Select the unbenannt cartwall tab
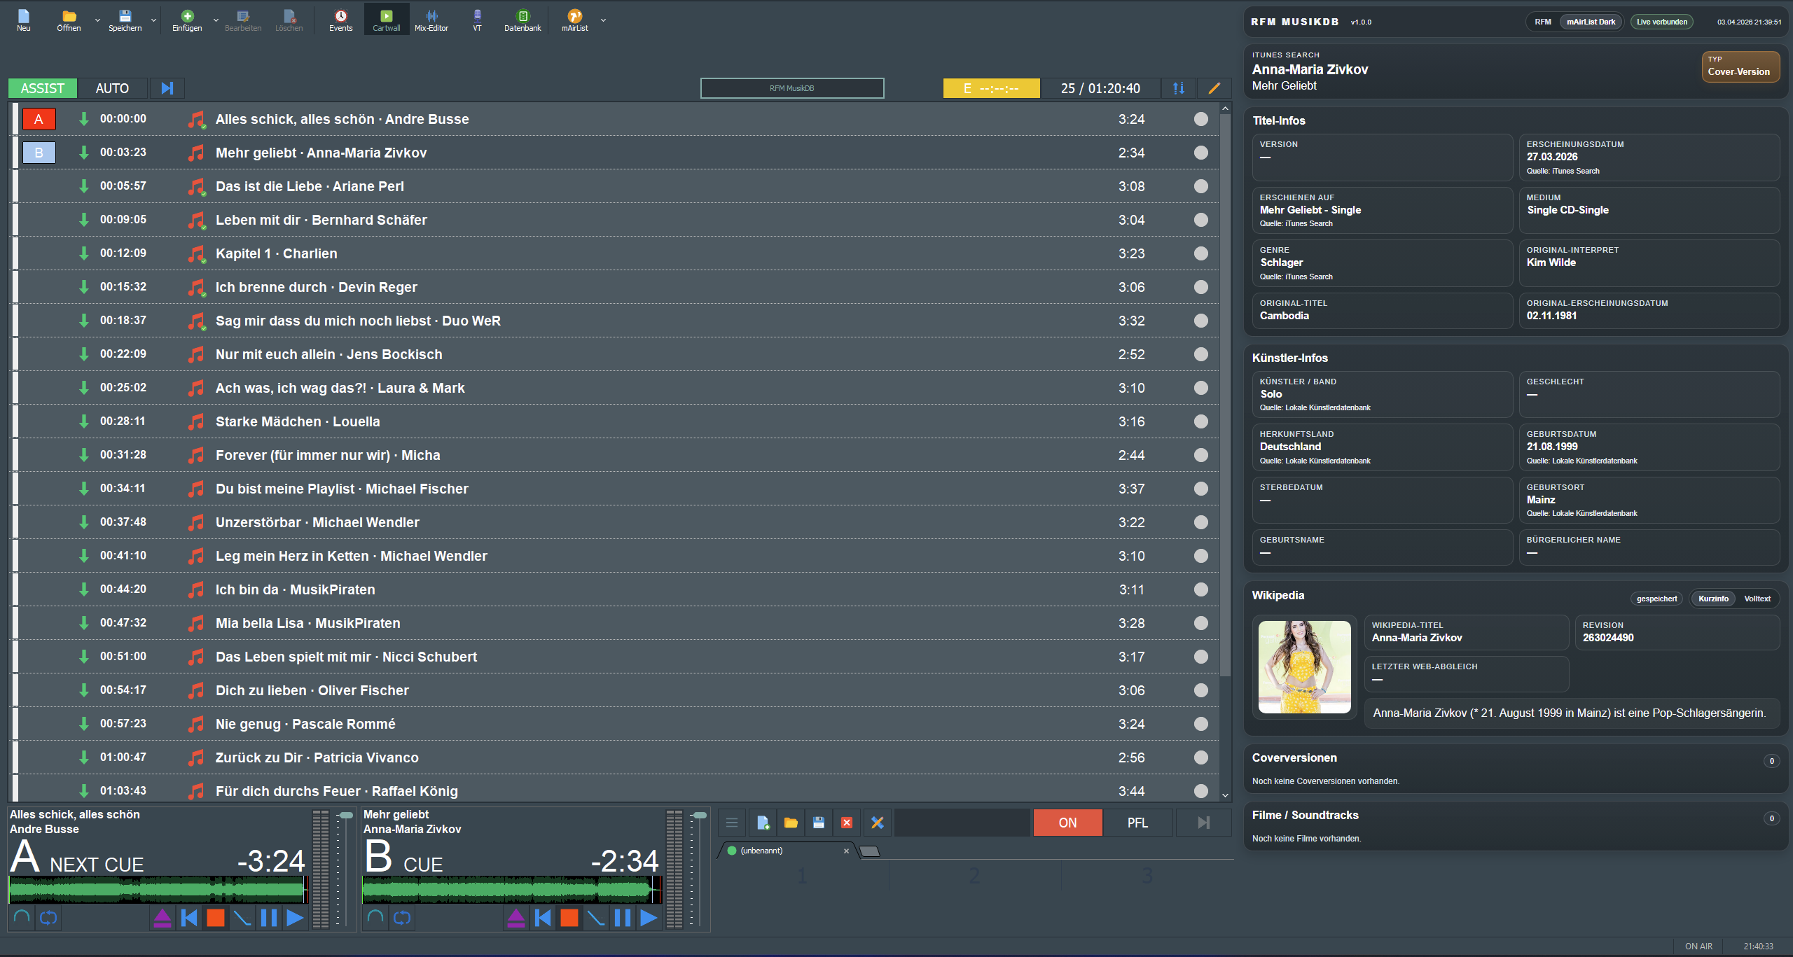 click(x=761, y=851)
